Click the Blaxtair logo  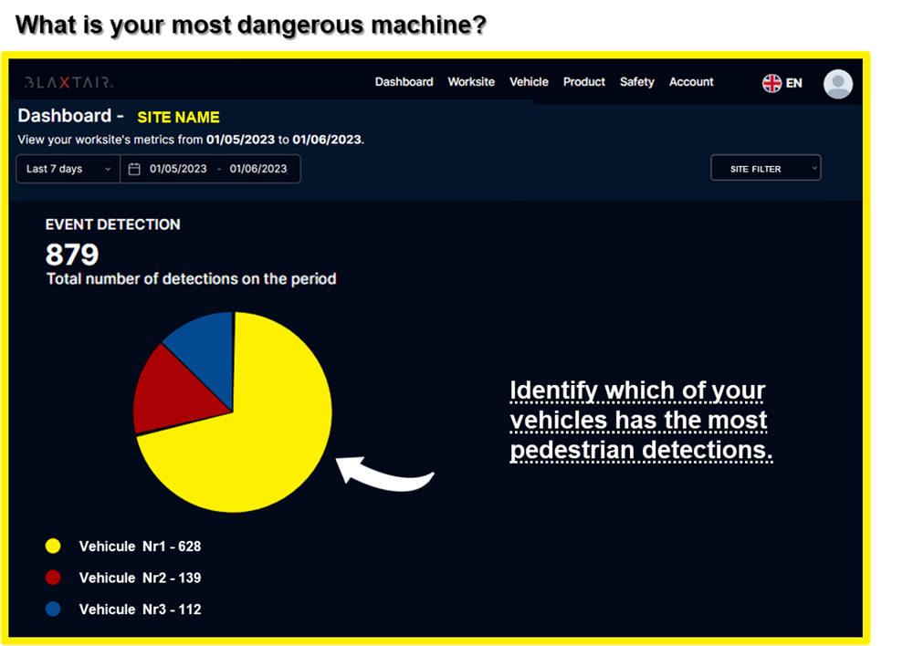tap(68, 82)
